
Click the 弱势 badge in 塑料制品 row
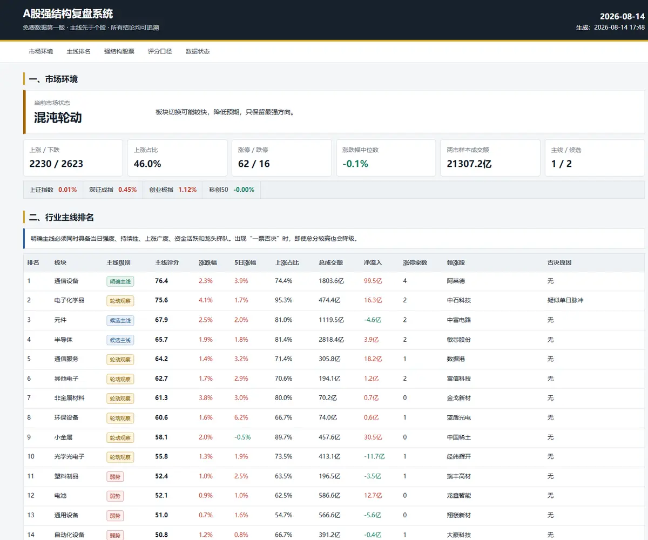pos(115,477)
